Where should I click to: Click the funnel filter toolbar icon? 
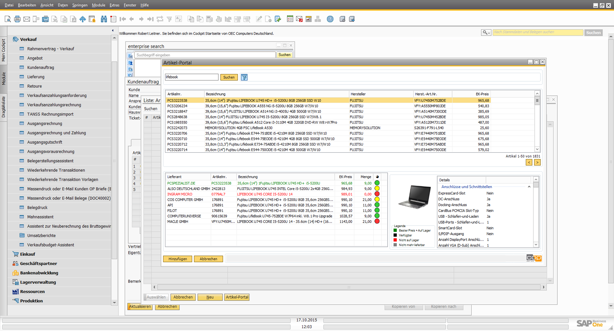click(169, 19)
